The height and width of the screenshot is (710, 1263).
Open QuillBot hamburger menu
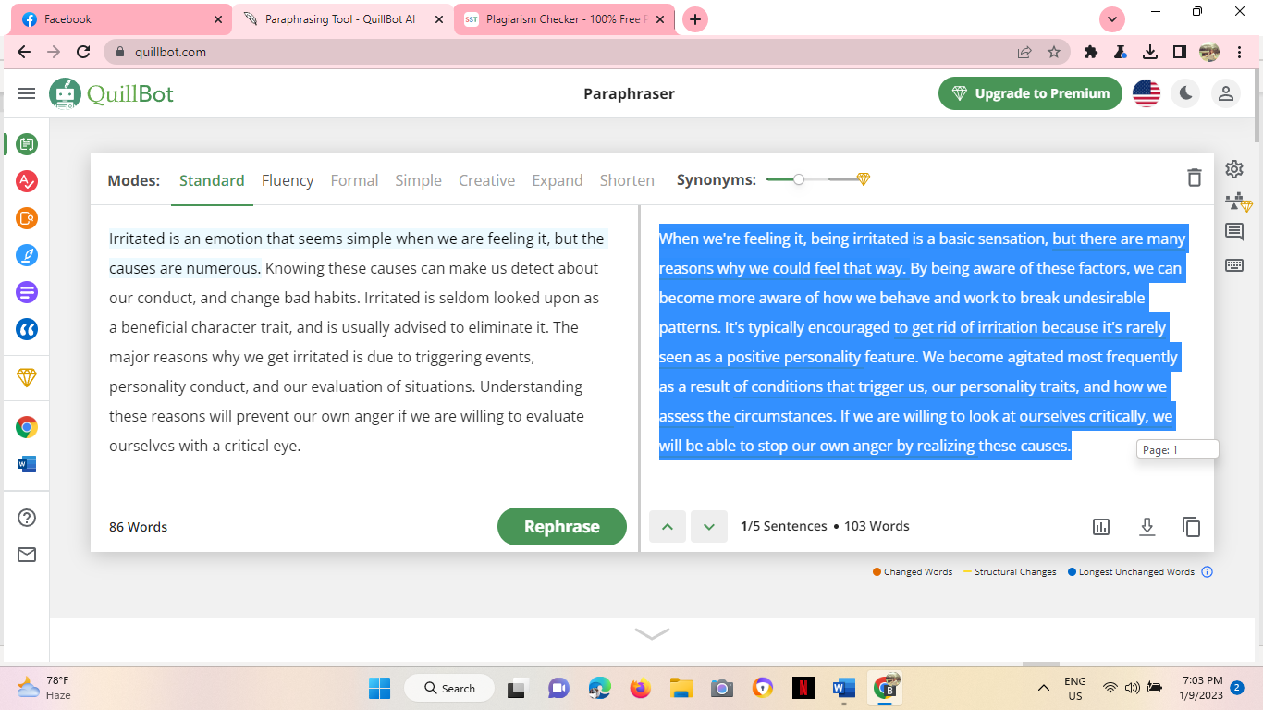(x=27, y=93)
